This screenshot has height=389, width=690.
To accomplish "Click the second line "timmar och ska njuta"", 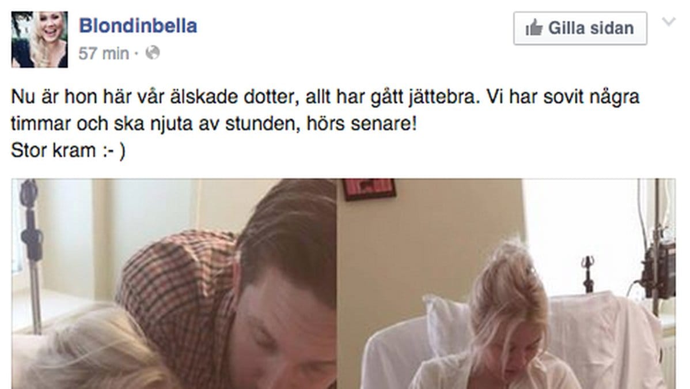I will 214,124.
